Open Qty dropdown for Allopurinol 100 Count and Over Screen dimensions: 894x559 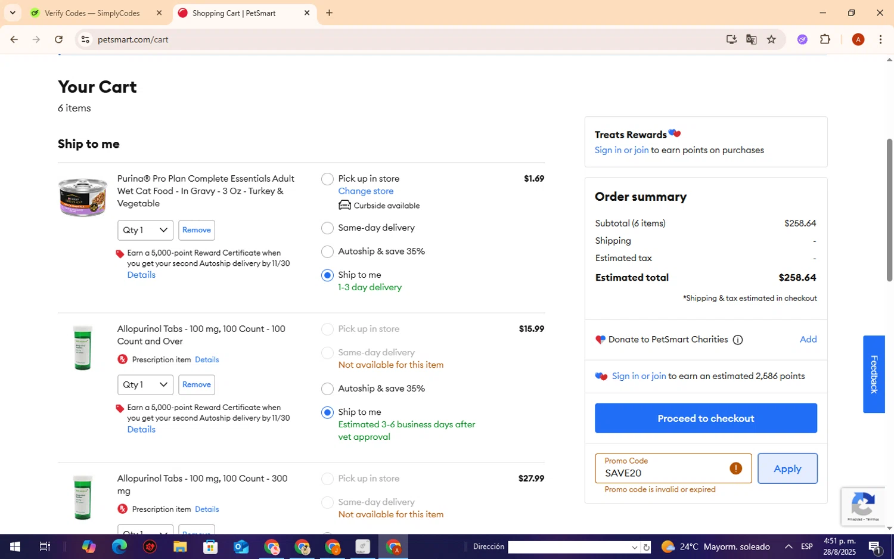[145, 385]
